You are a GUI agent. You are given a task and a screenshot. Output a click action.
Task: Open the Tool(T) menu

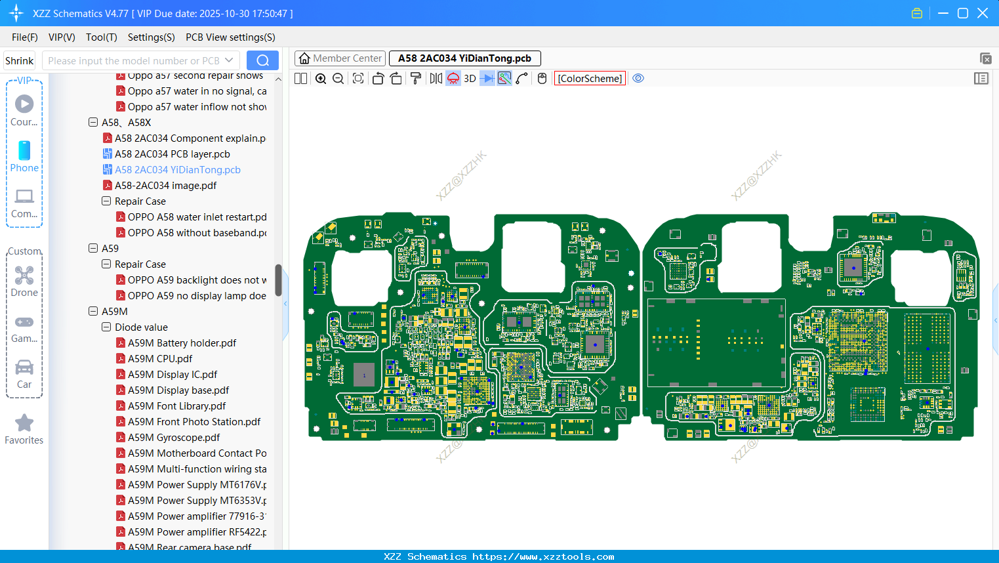(101, 37)
